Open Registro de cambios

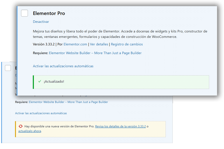coord(127,44)
